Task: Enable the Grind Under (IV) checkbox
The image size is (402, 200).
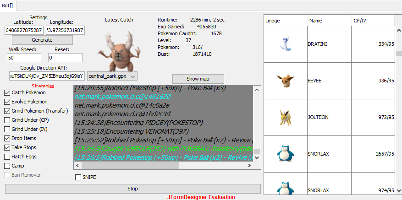Action: point(7,130)
